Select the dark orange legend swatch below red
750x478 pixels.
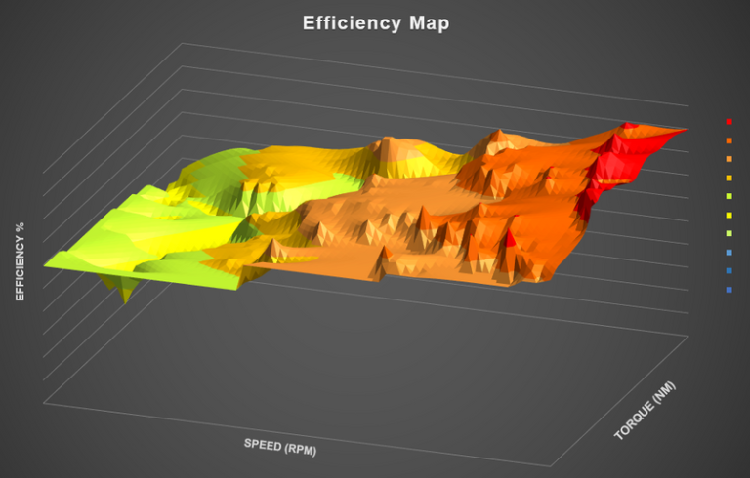click(x=729, y=140)
